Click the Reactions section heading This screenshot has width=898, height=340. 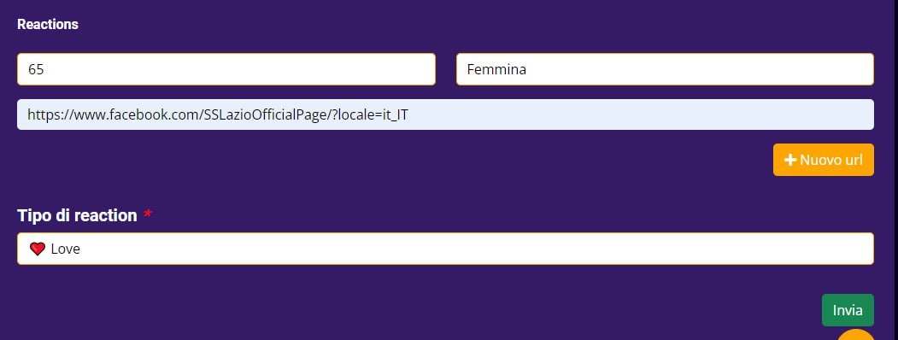(48, 25)
